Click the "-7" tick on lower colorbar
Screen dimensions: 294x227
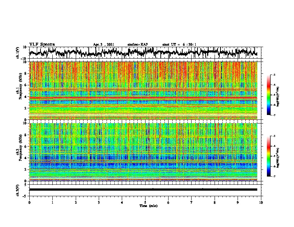(274, 177)
